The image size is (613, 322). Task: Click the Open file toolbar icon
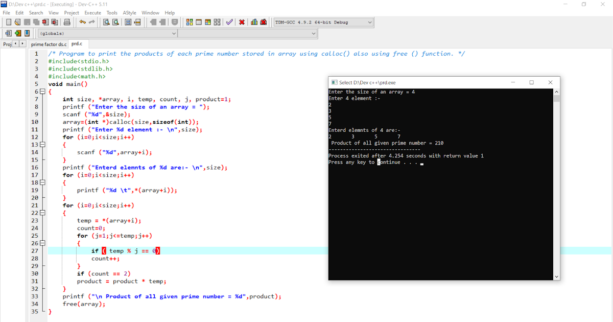(17, 21)
